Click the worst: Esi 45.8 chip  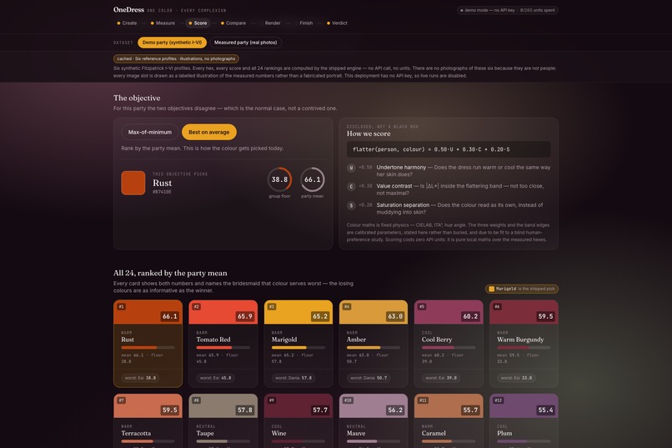pyautogui.click(x=216, y=378)
